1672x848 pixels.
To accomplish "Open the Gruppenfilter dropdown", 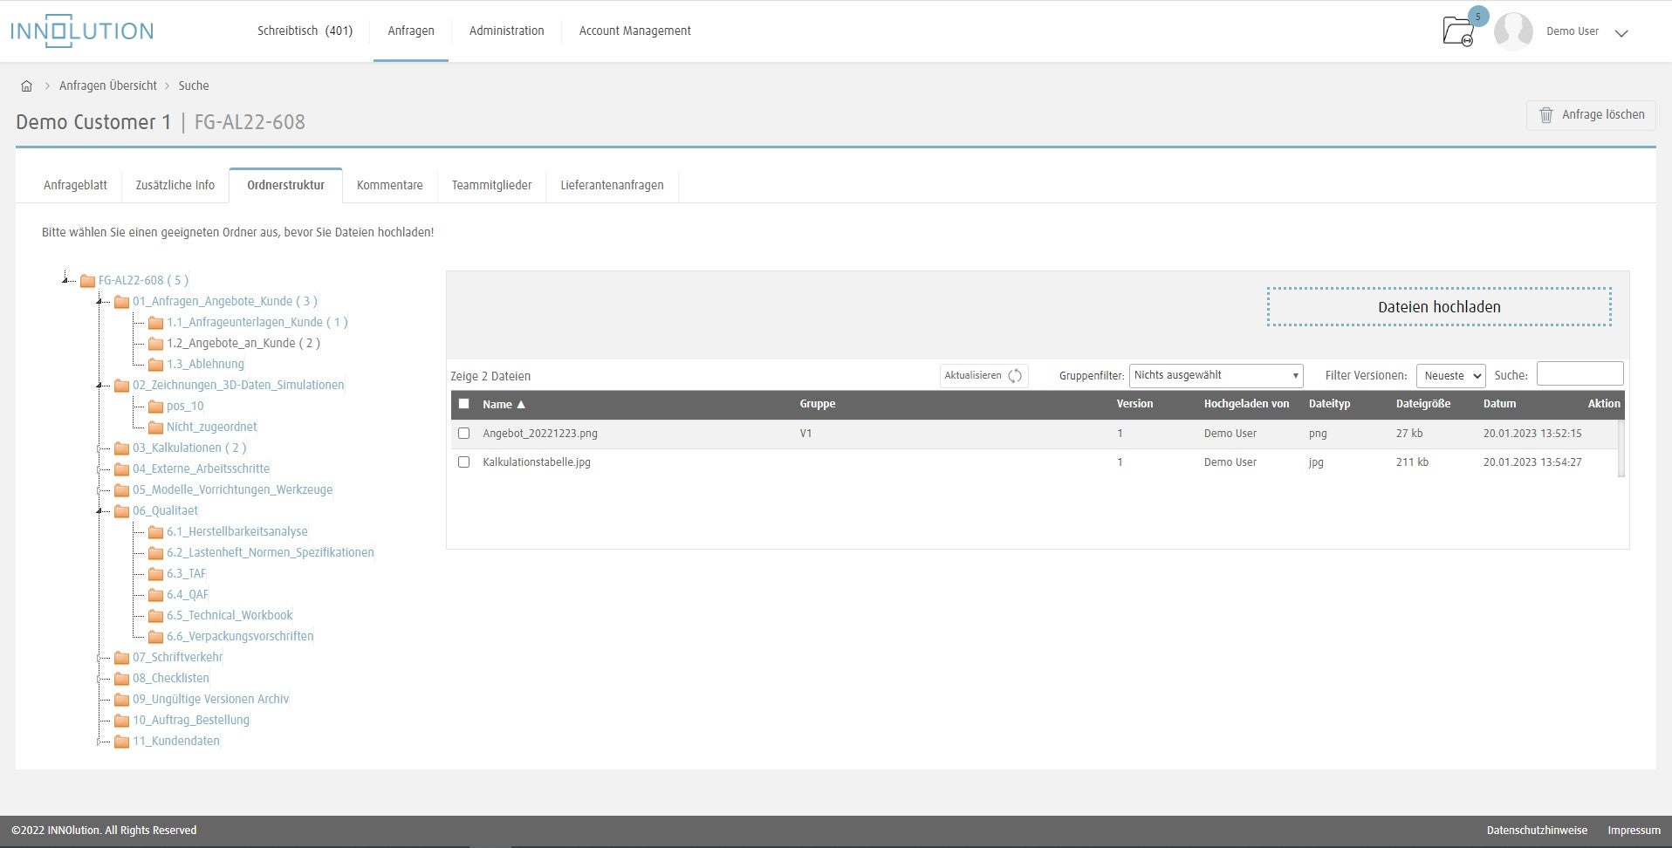I will [x=1216, y=375].
